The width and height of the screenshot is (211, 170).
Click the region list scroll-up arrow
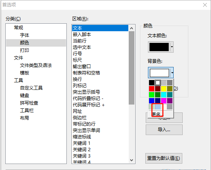132,28
